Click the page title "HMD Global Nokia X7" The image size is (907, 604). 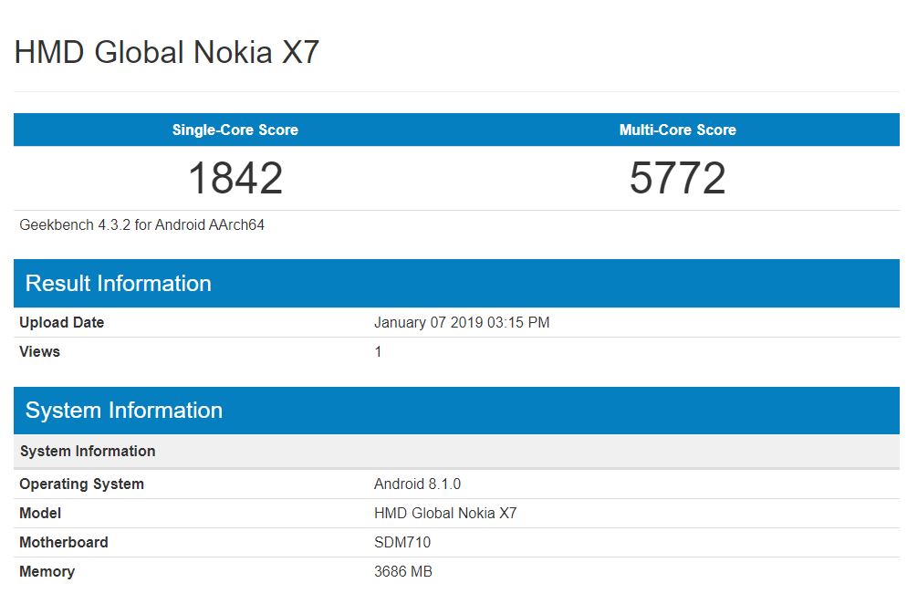click(167, 52)
